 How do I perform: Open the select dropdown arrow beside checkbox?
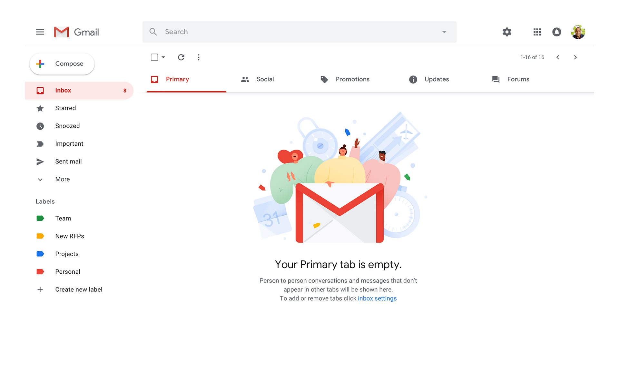coord(163,57)
